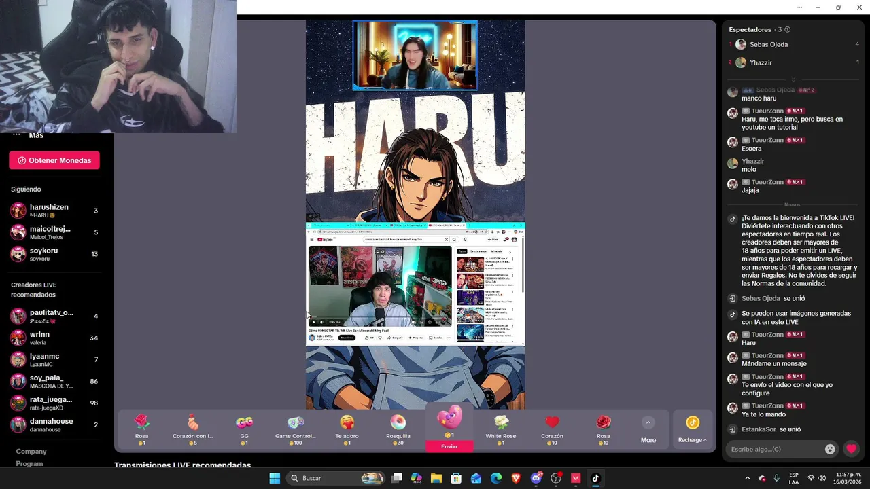
Task: Open the Windows Start menu
Action: click(x=275, y=478)
